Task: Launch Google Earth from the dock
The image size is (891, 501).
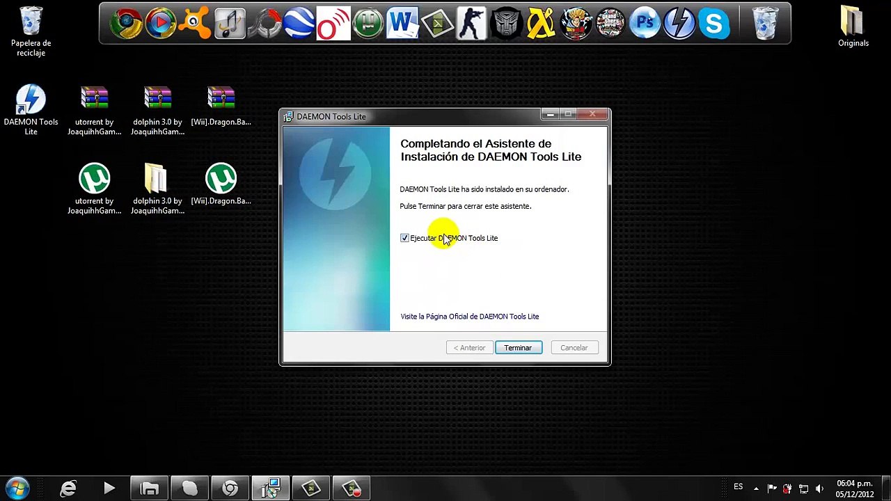Action: click(299, 24)
